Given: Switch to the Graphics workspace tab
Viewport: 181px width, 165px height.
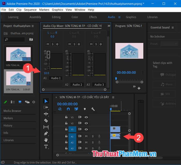Looking at the screenshot, I should click(131, 17).
